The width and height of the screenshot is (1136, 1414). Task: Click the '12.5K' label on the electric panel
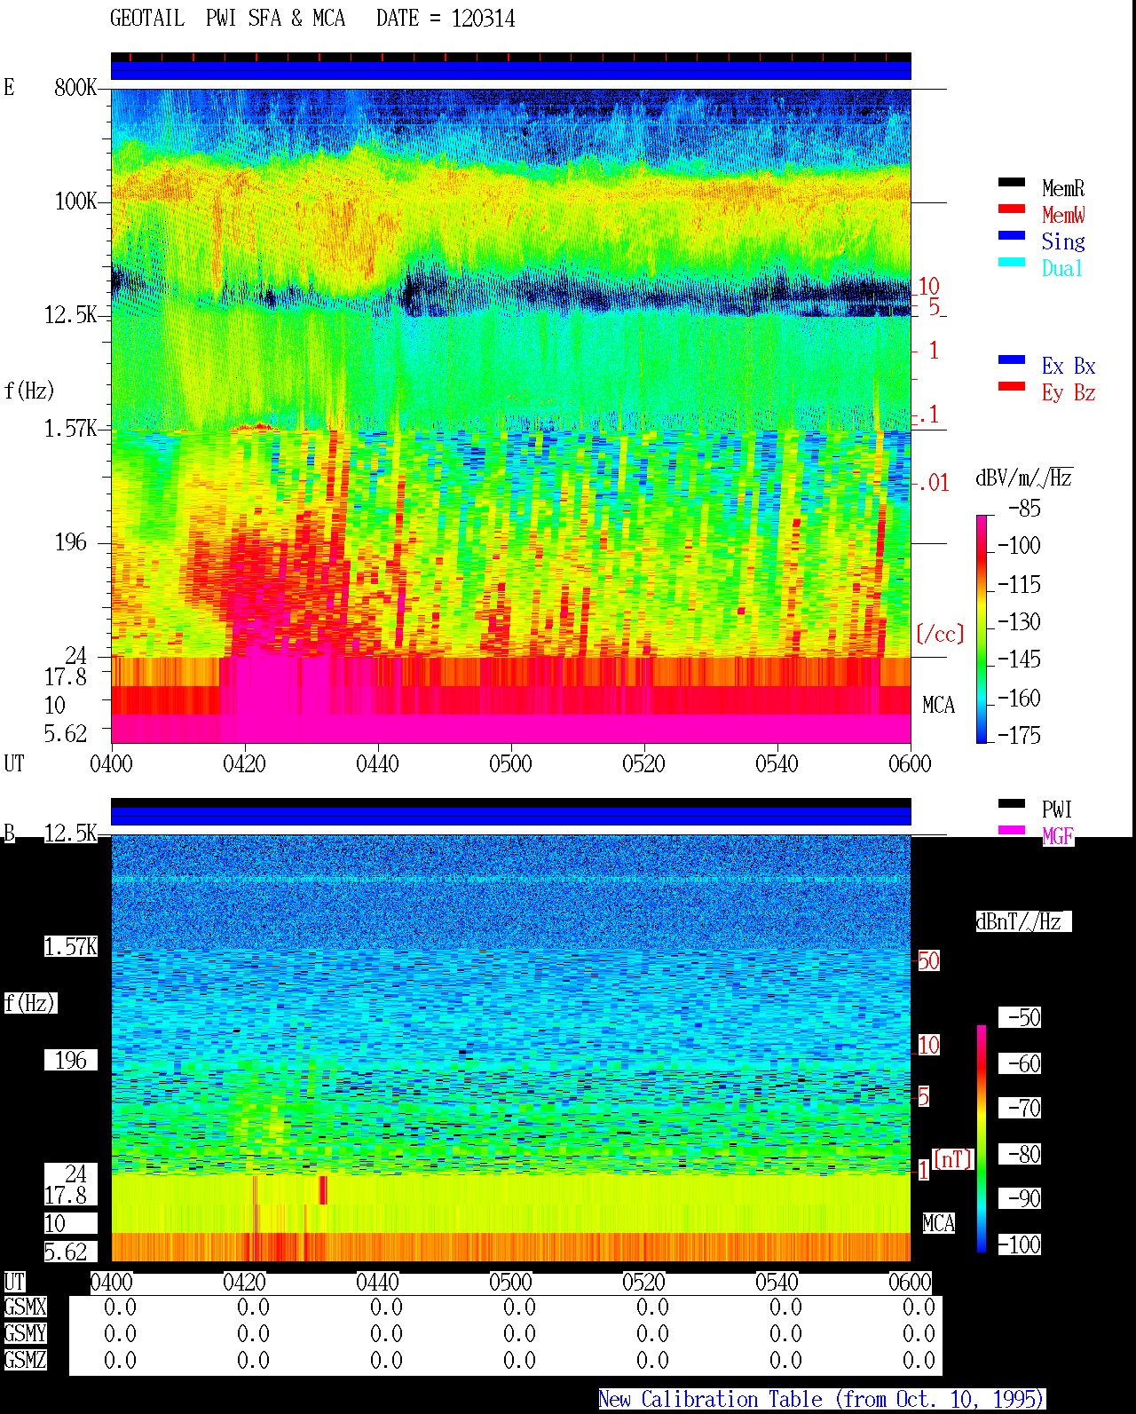(x=70, y=314)
